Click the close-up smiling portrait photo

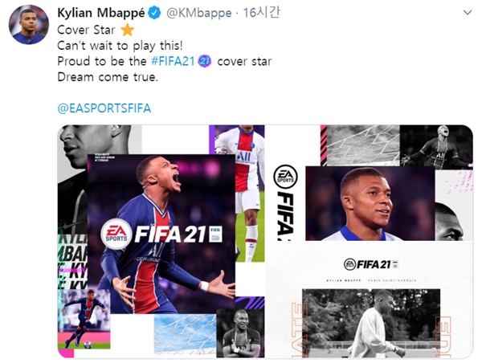tap(370, 203)
